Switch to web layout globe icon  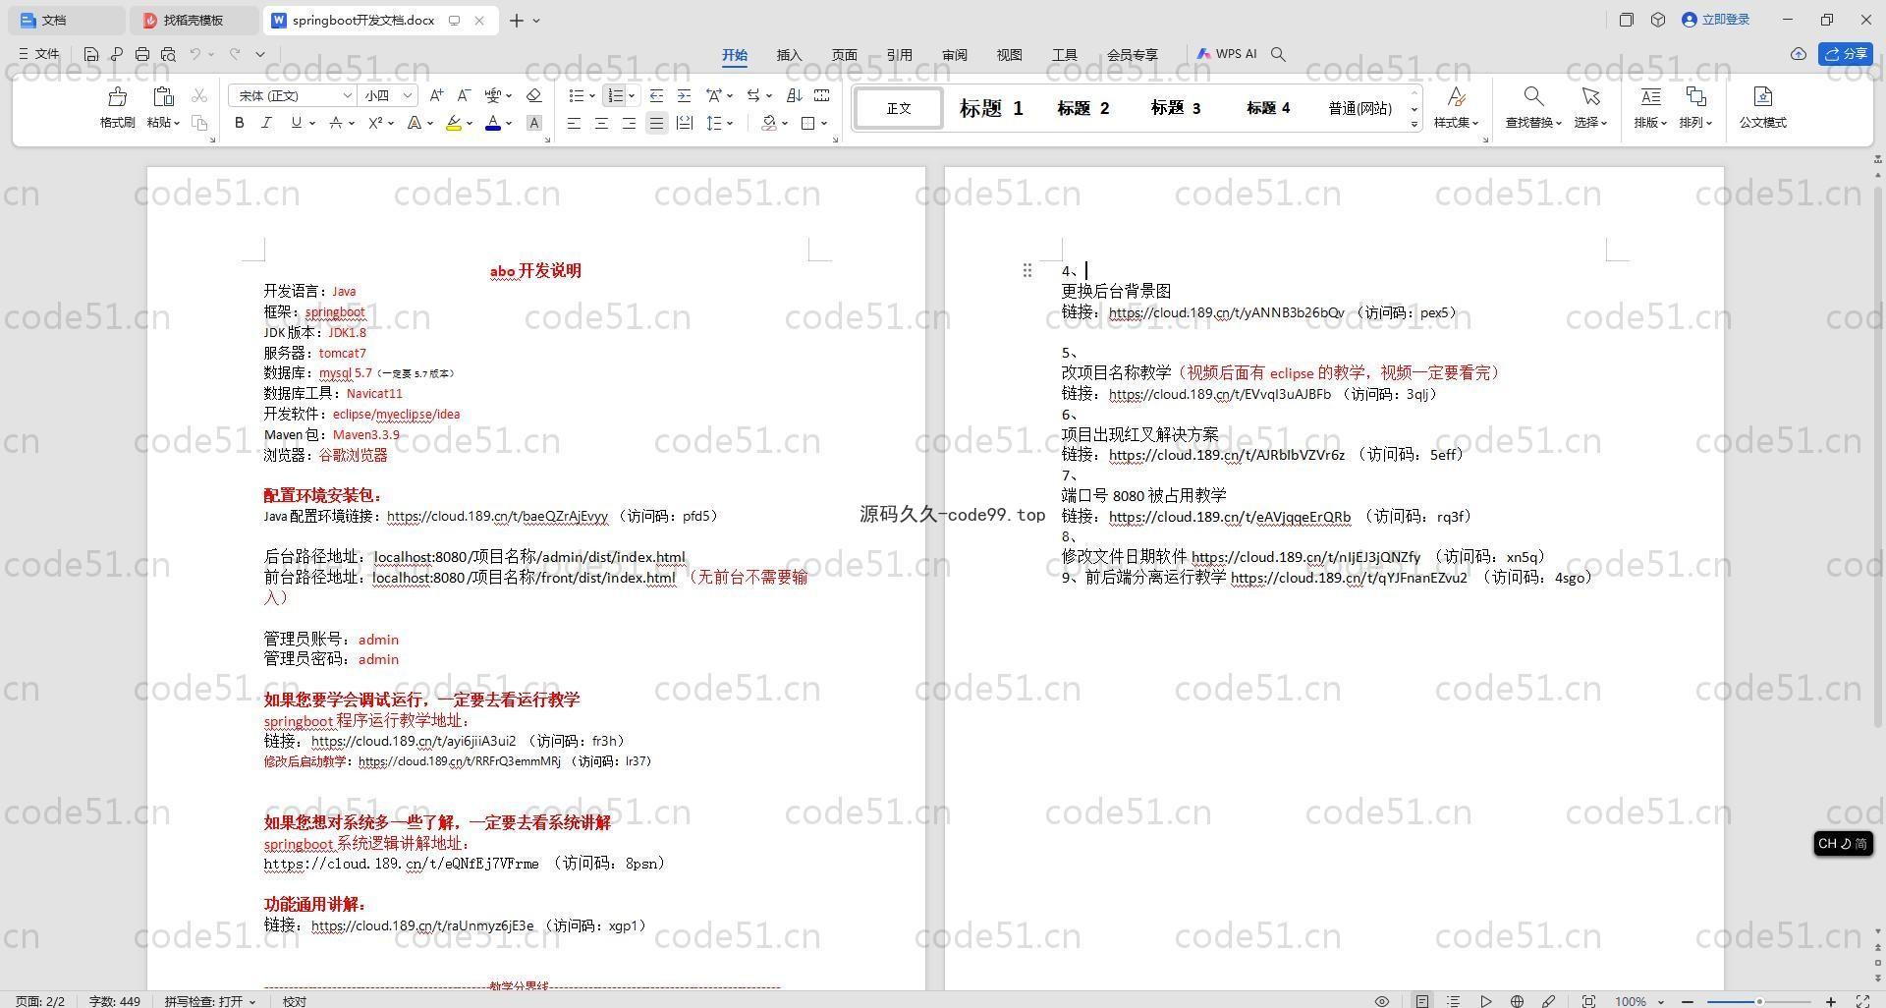point(1517,1001)
